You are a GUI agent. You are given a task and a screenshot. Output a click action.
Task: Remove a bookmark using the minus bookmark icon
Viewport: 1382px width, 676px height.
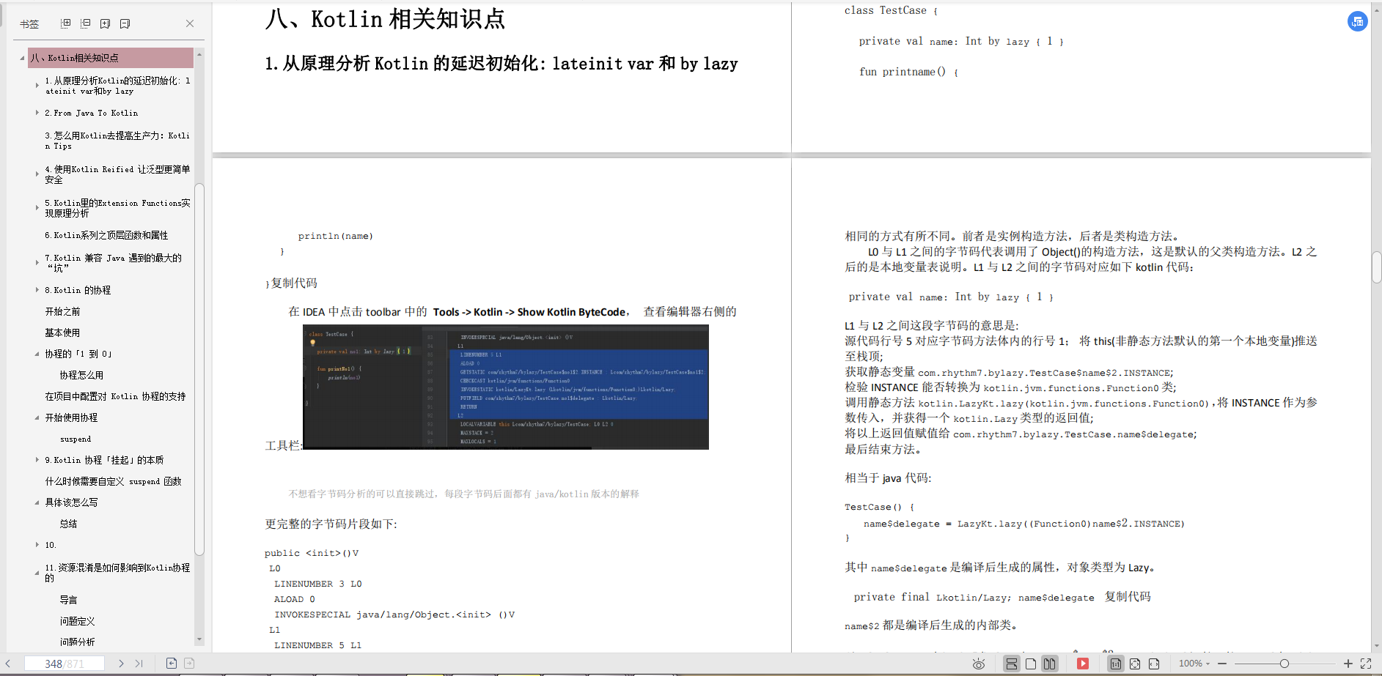pos(124,23)
